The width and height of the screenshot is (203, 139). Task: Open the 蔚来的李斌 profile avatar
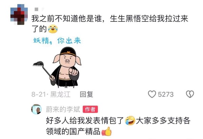[37, 109]
